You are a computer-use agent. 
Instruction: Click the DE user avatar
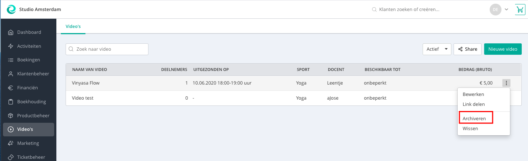click(496, 10)
